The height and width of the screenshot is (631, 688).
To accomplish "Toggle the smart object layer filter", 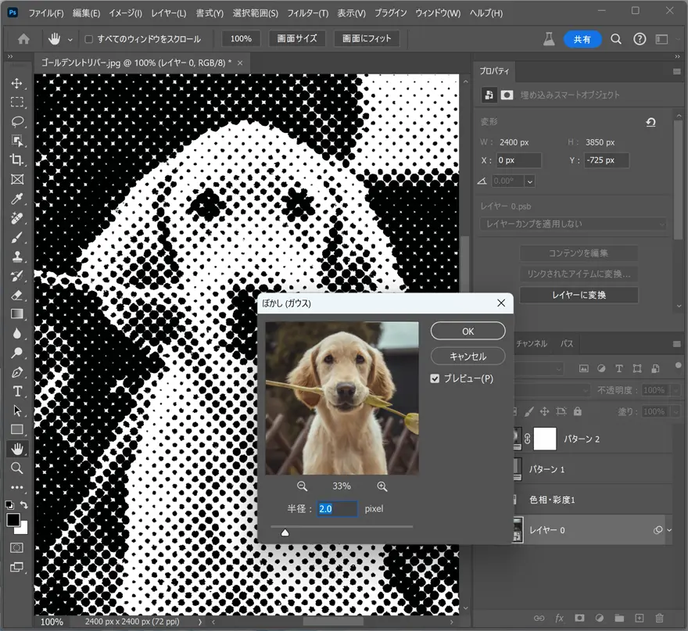I will (655, 368).
